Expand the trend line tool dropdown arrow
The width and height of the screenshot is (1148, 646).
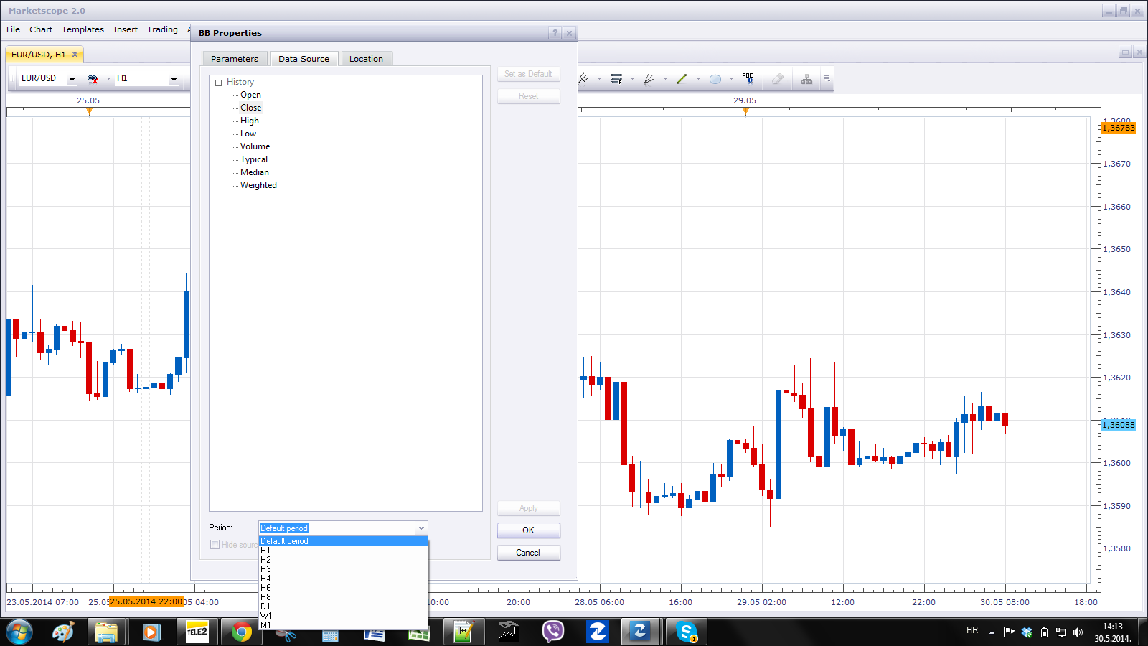tap(698, 79)
